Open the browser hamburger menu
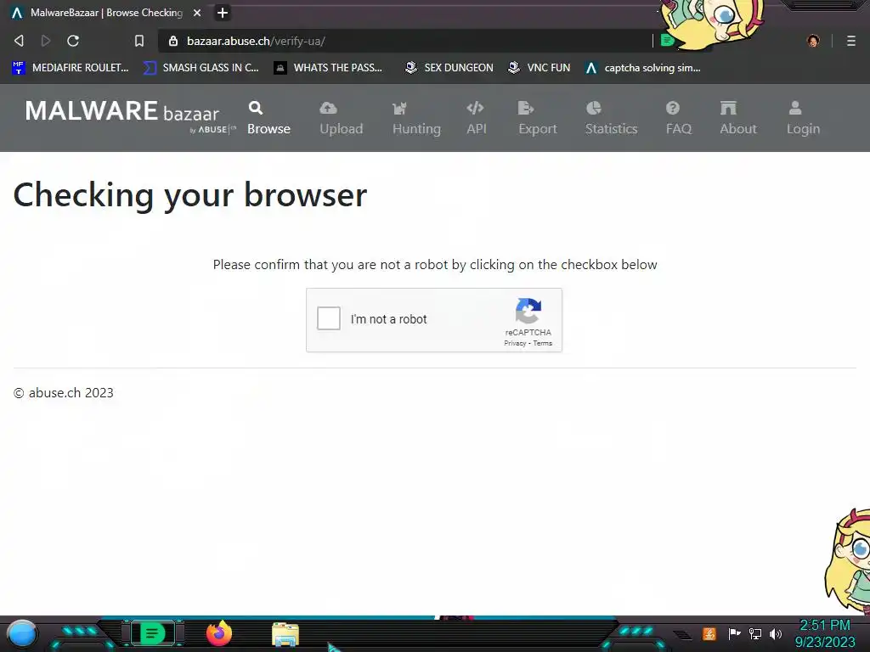This screenshot has height=652, width=870. pos(851,41)
